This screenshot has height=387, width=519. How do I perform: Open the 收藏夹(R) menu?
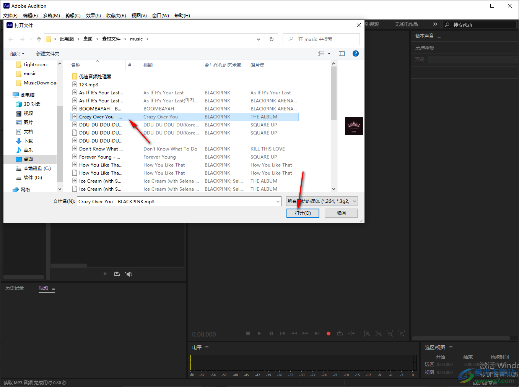[x=116, y=16]
